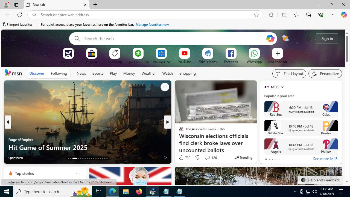Open Copilot from the web search box
This screenshot has height=197, width=350.
click(x=270, y=39)
